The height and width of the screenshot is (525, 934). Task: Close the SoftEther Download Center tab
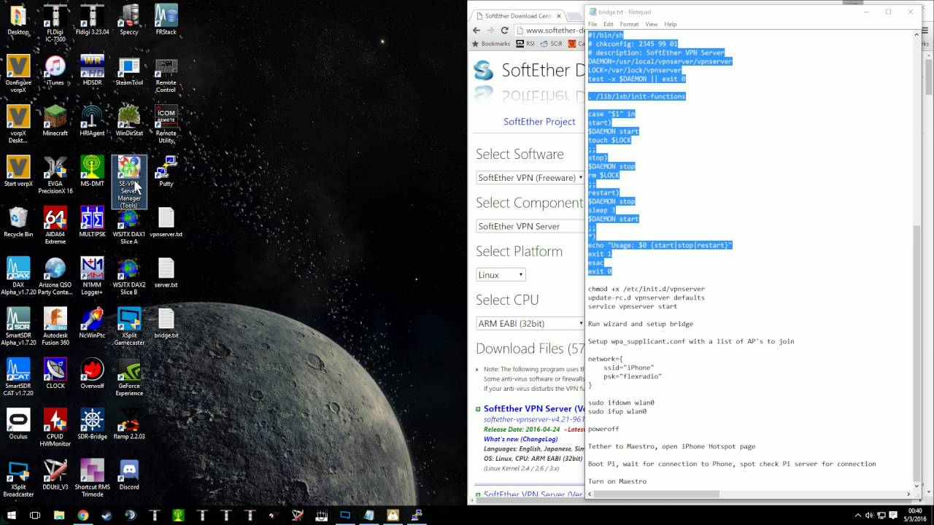point(560,15)
